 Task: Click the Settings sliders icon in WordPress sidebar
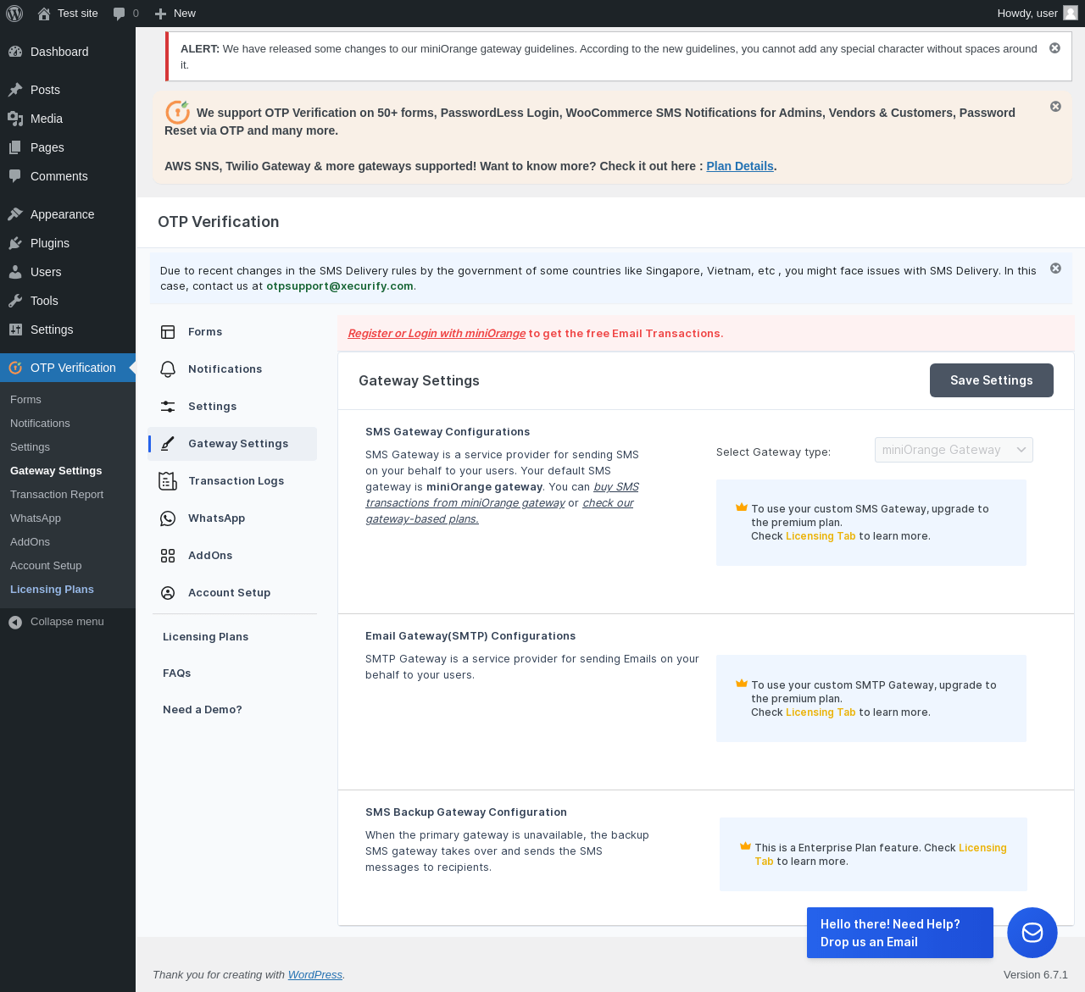tap(15, 330)
